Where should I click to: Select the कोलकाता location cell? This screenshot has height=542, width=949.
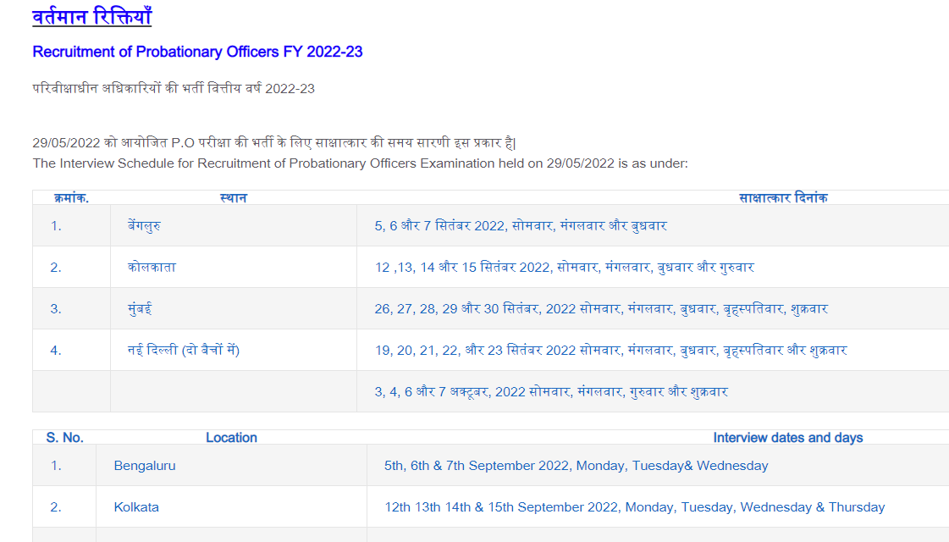pos(146,267)
